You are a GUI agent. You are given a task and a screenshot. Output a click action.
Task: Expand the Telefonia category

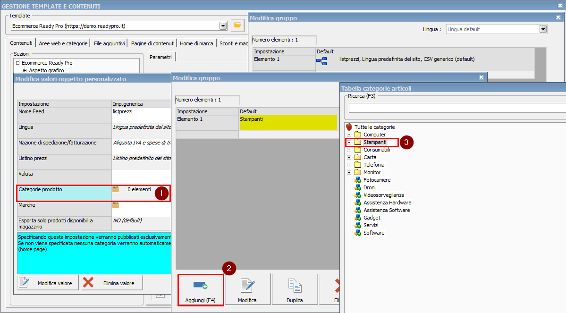click(349, 165)
